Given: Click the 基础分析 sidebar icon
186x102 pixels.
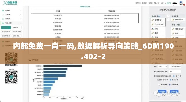Looking at the screenshot, I should click(x=3, y=15).
